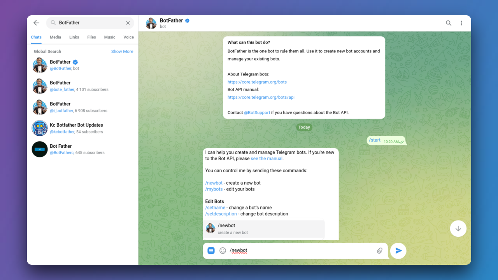Click the /setdescription command link
This screenshot has width=498, height=280.
click(x=221, y=214)
